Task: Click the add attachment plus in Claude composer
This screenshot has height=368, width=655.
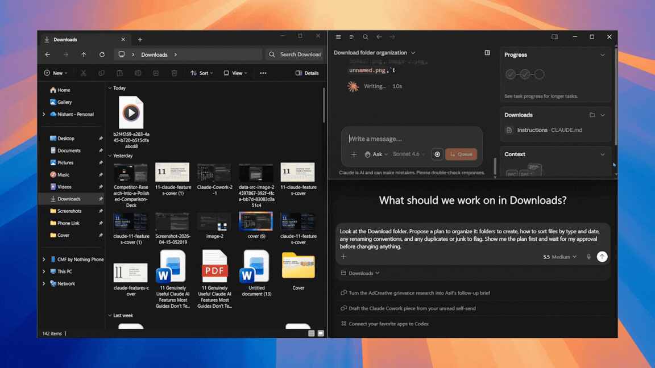Action: click(x=354, y=154)
